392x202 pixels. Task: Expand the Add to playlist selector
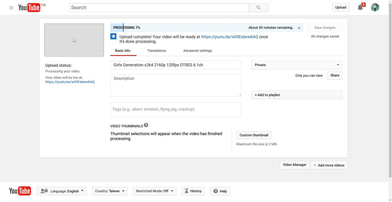pos(296,95)
